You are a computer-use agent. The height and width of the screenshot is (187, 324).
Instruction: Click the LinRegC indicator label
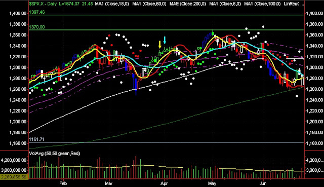pyautogui.click(x=292, y=4)
